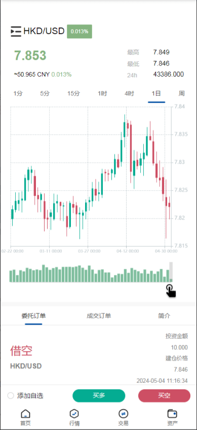The height and width of the screenshot is (430, 197).
Task: Open the Trade (交易) icon
Action: pyautogui.click(x=123, y=414)
